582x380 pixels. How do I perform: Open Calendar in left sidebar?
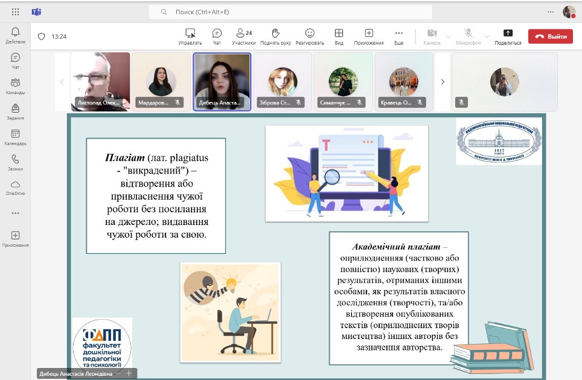(15, 137)
